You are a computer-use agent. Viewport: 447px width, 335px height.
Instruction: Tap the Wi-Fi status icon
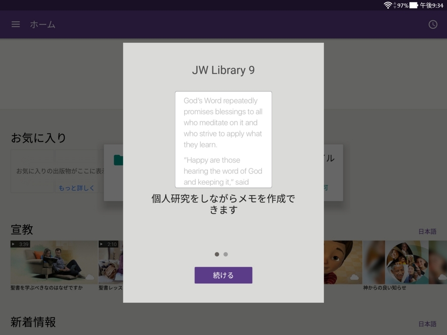pyautogui.click(x=388, y=5)
